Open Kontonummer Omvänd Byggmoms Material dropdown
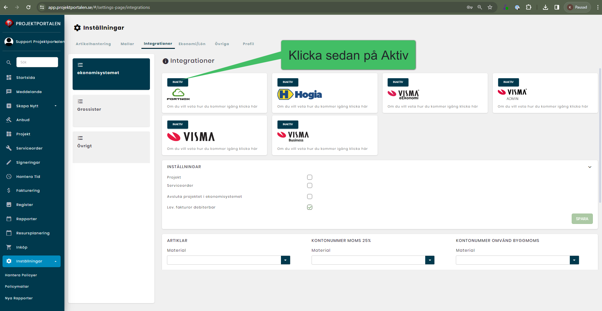This screenshot has height=311, width=602. point(574,260)
